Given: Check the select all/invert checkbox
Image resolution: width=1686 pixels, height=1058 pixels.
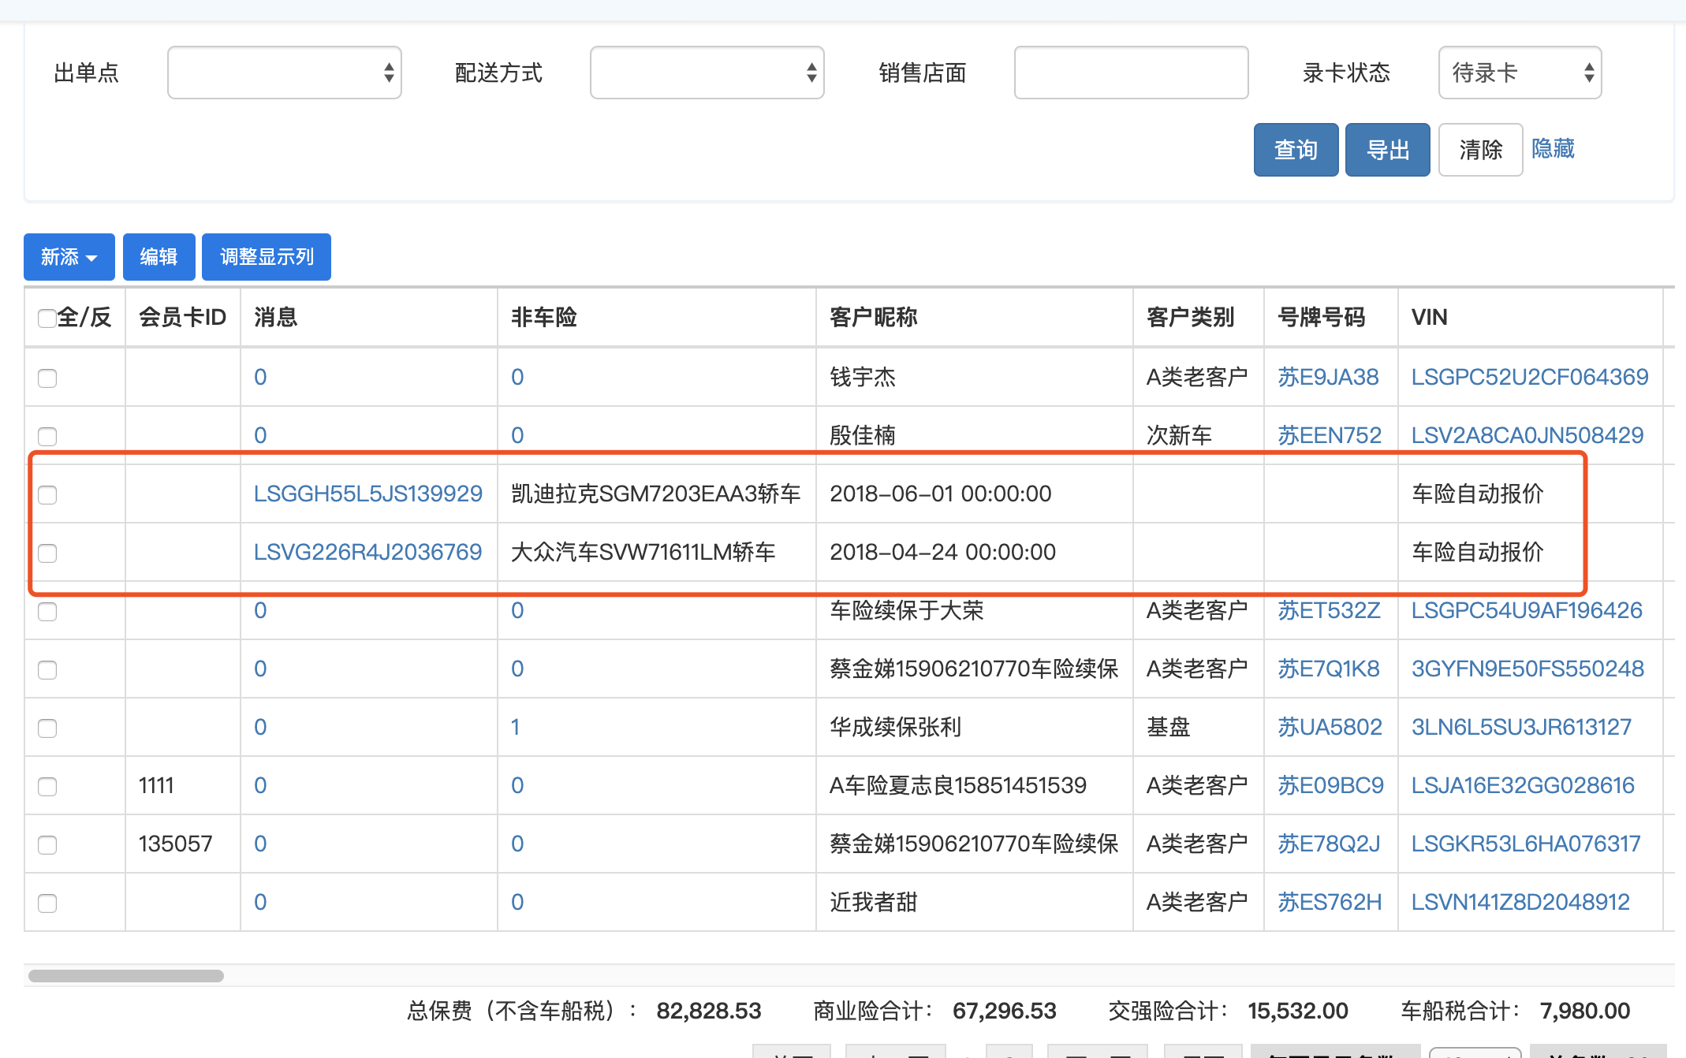Looking at the screenshot, I should coord(47,318).
